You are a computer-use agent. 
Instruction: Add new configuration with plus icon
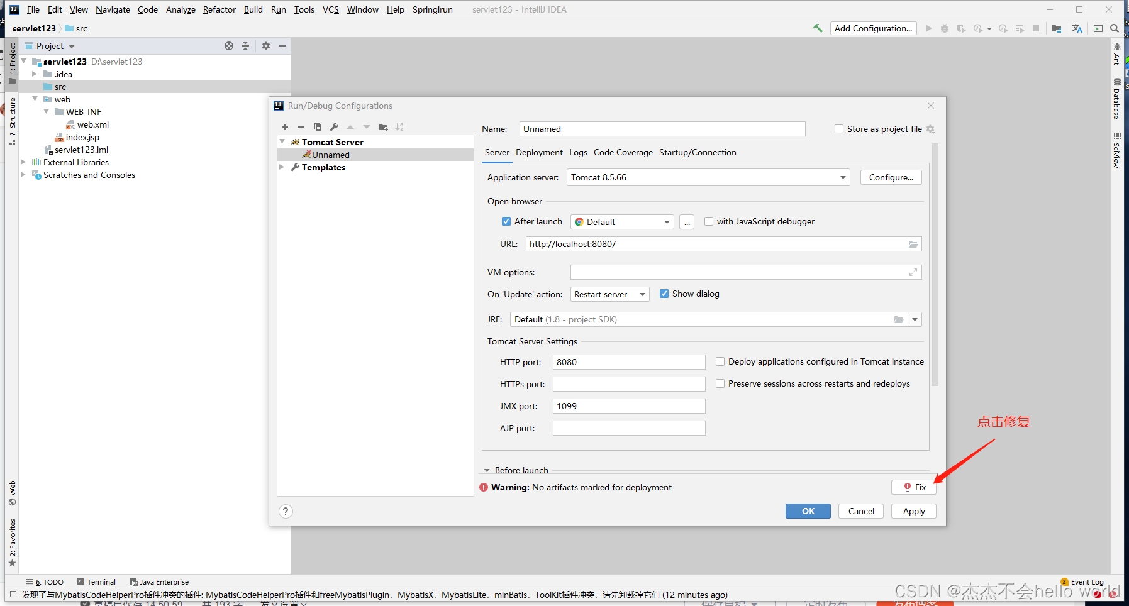click(285, 127)
